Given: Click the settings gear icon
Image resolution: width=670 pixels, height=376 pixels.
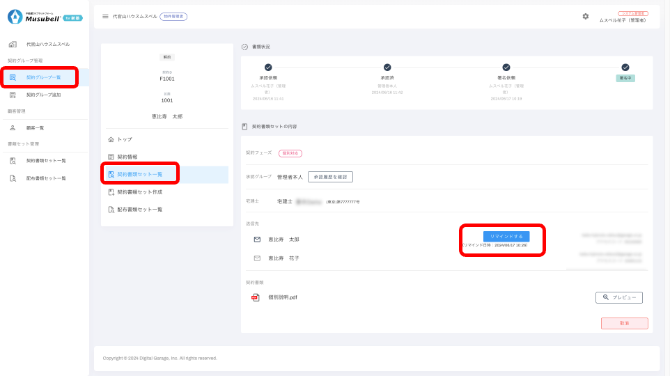Looking at the screenshot, I should [586, 16].
